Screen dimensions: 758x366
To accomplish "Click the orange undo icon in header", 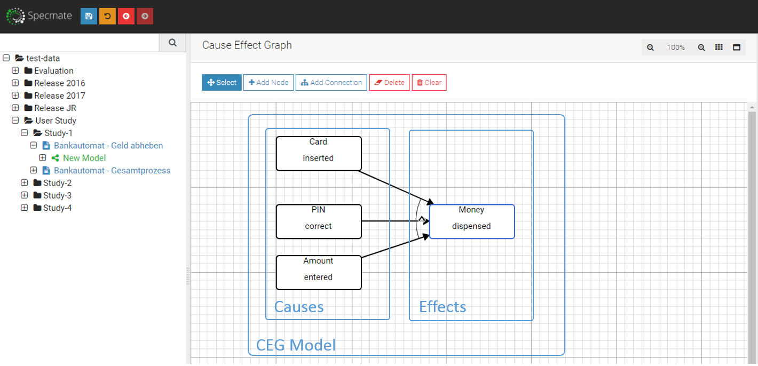I will [x=107, y=16].
